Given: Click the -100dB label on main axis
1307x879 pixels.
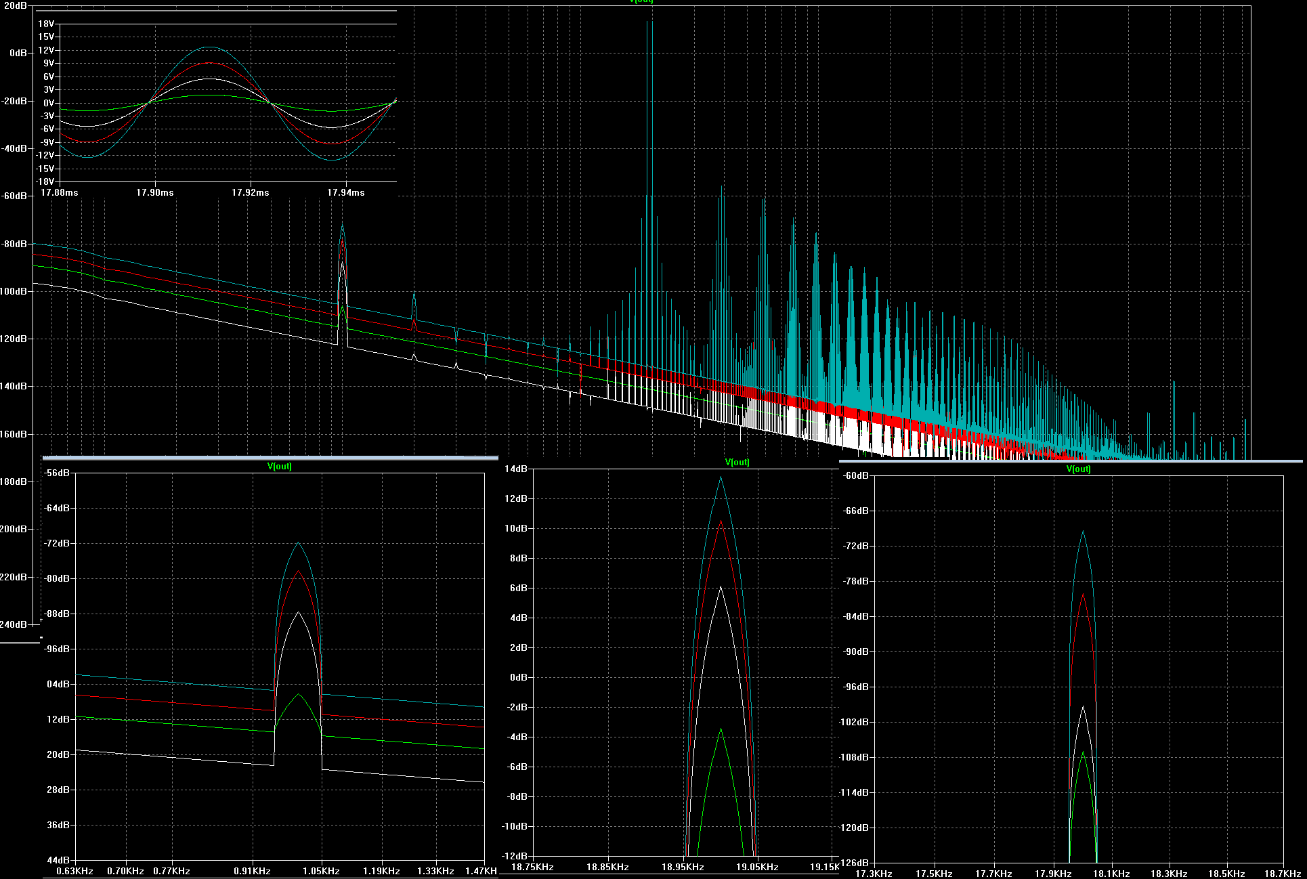Looking at the screenshot, I should [14, 291].
